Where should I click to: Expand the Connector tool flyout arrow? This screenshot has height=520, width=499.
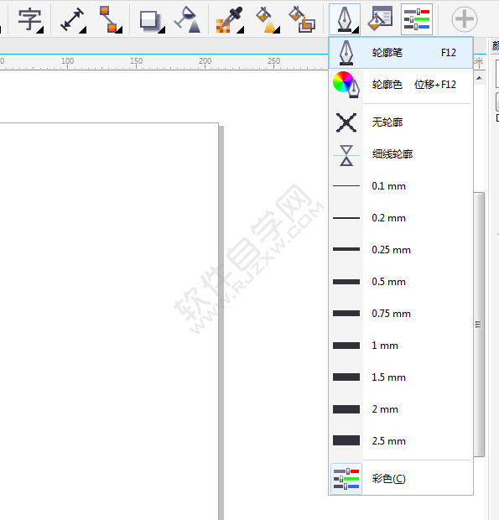coord(119,30)
